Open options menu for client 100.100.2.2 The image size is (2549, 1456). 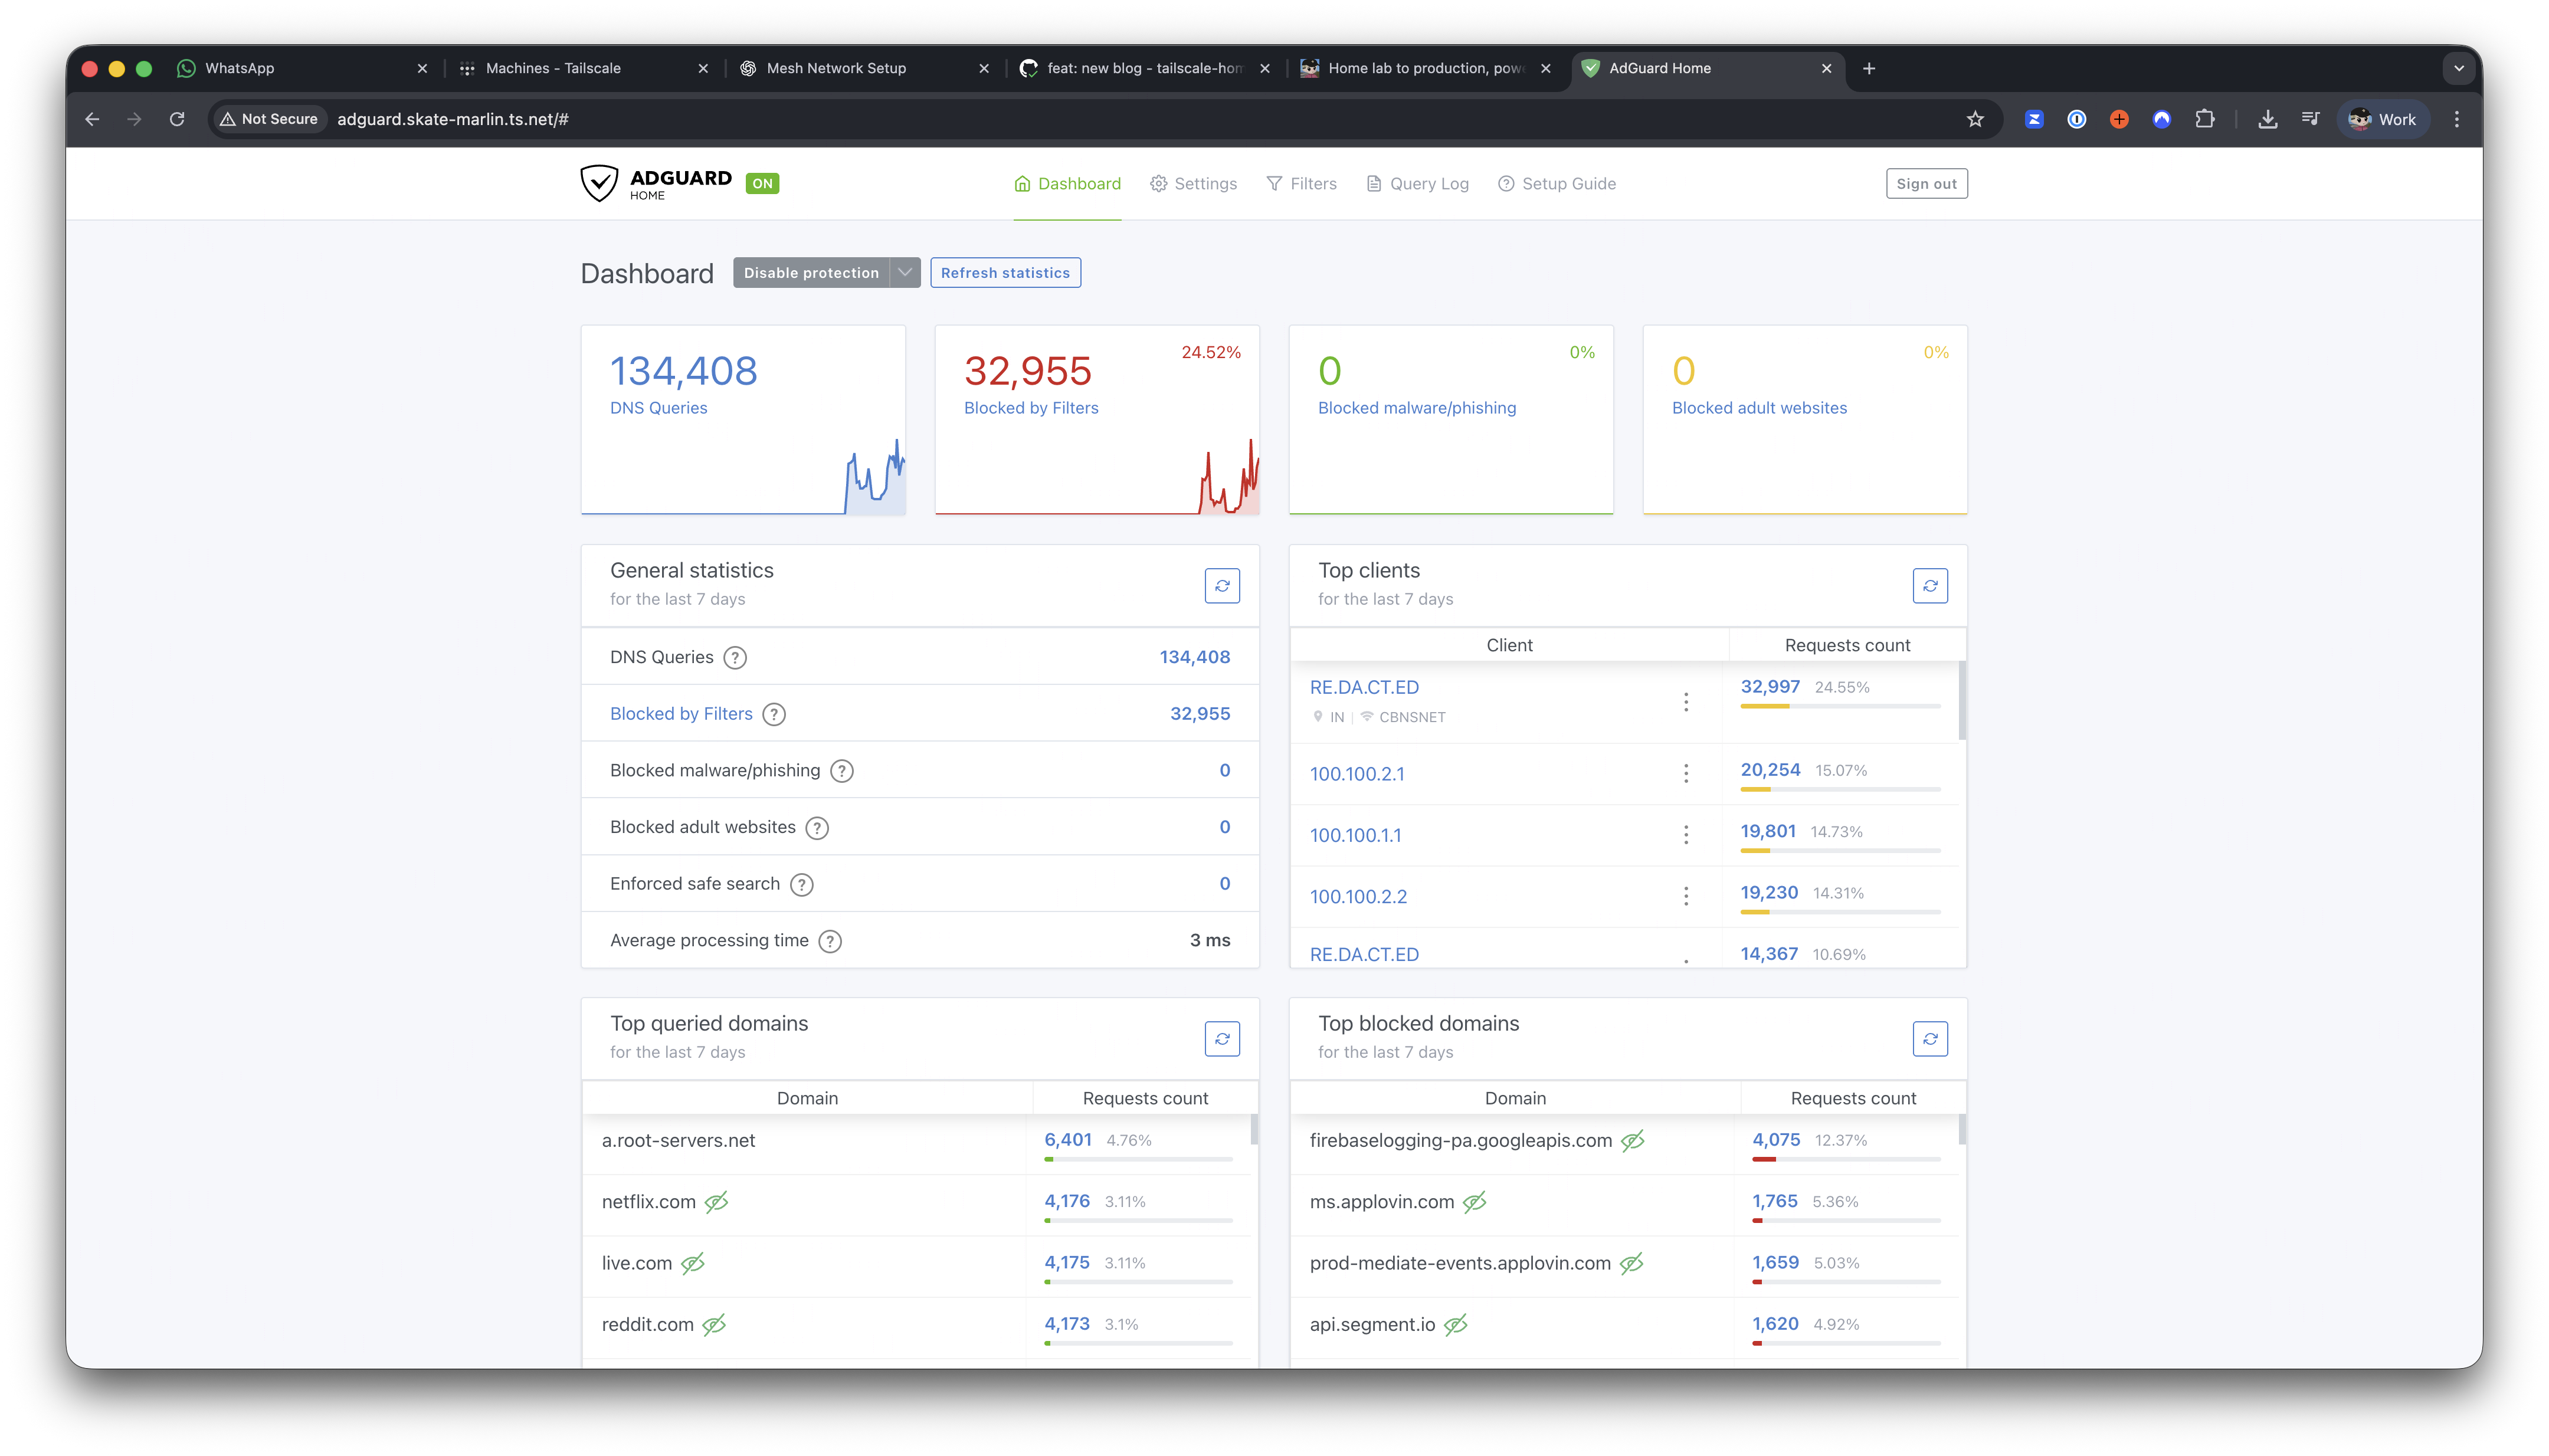[x=1686, y=896]
